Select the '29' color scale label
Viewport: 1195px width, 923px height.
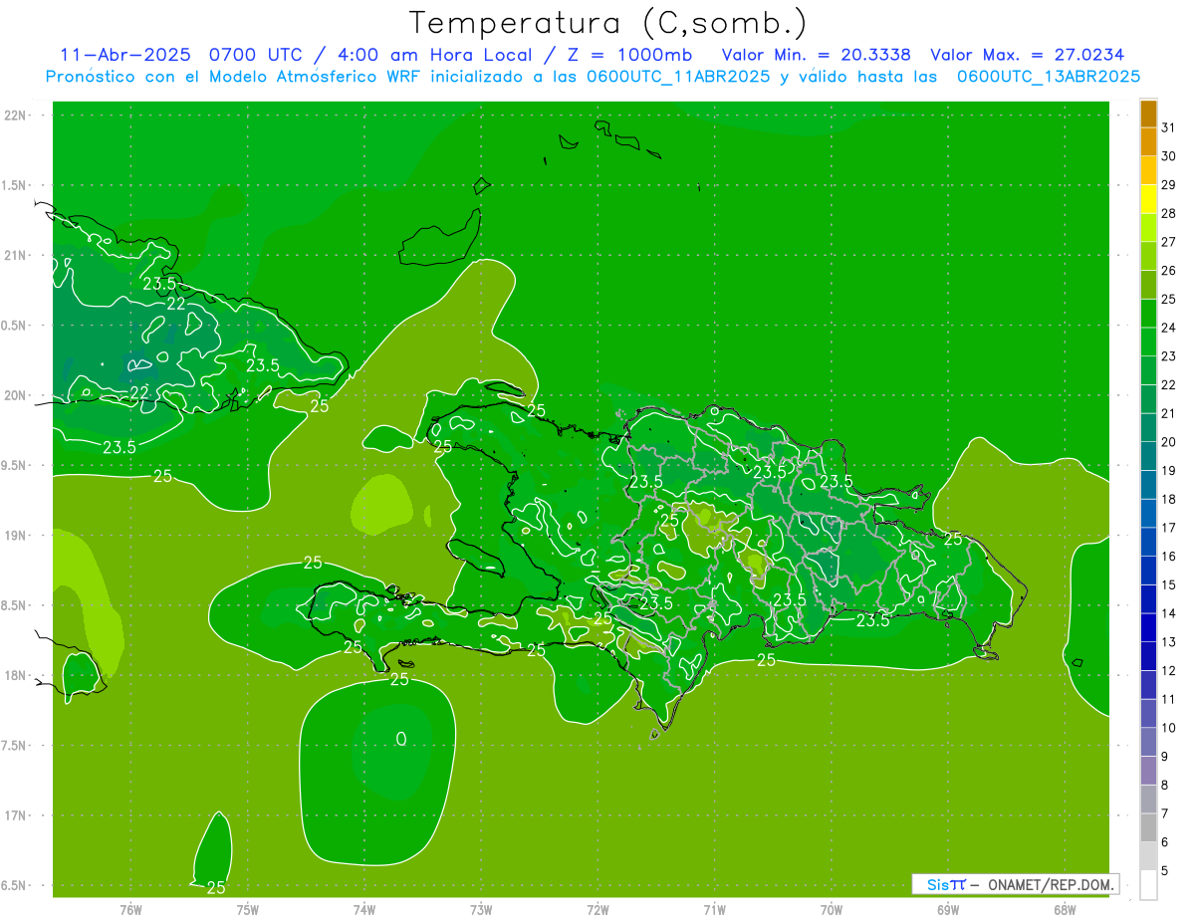[1169, 185]
